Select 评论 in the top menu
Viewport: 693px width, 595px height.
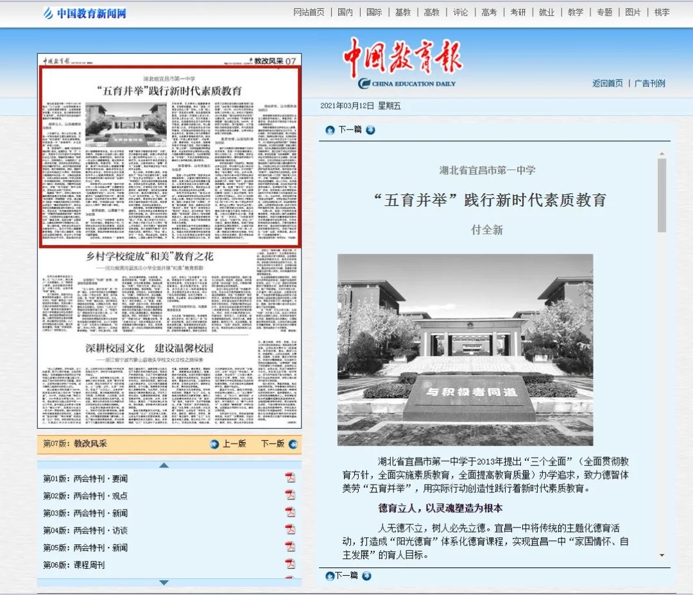click(x=460, y=12)
